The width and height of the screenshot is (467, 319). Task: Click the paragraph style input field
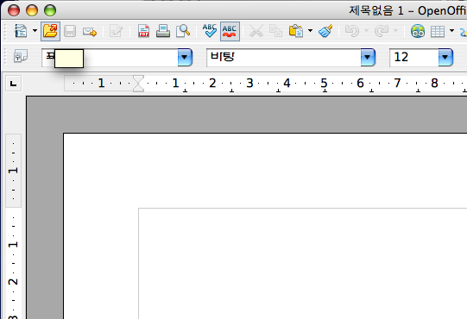click(110, 58)
